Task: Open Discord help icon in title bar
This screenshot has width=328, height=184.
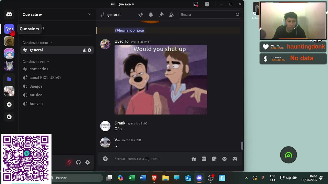Action: [207, 4]
